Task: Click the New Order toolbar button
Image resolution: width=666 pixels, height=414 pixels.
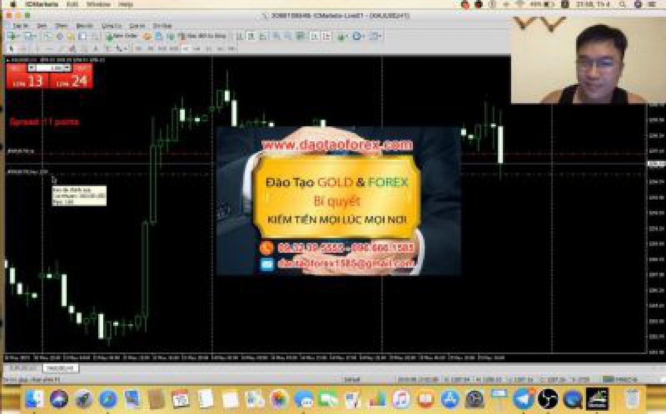Action: (122, 36)
